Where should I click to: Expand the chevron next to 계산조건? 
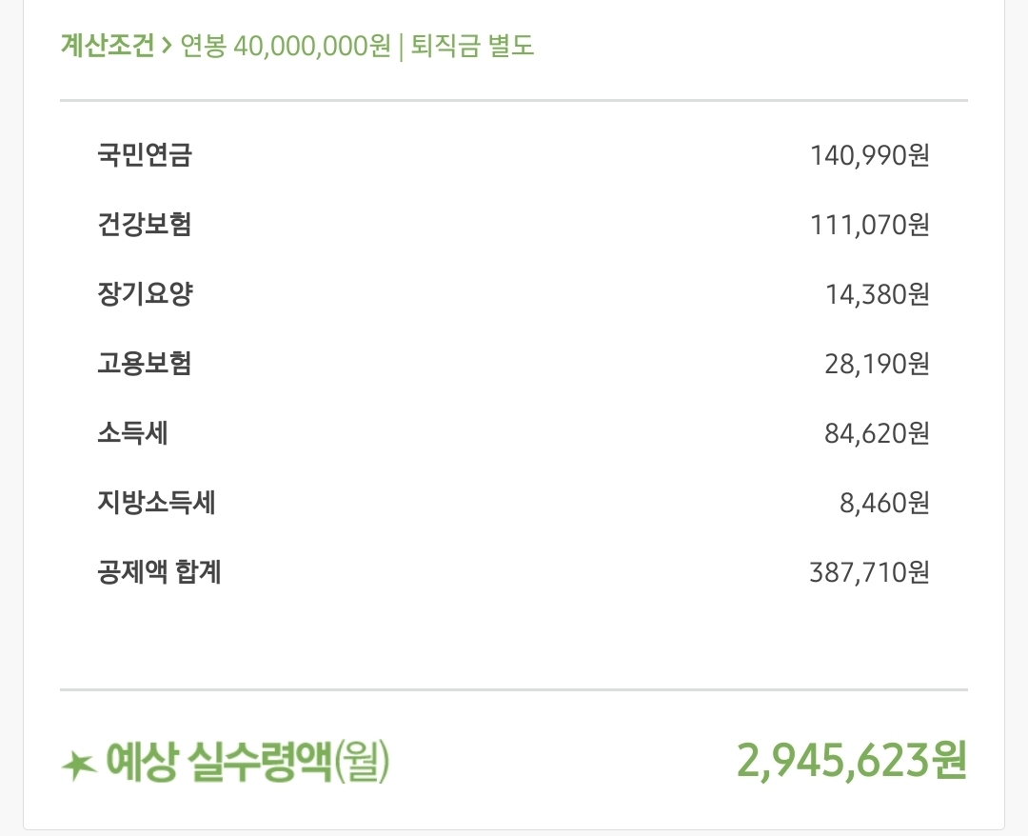(167, 47)
